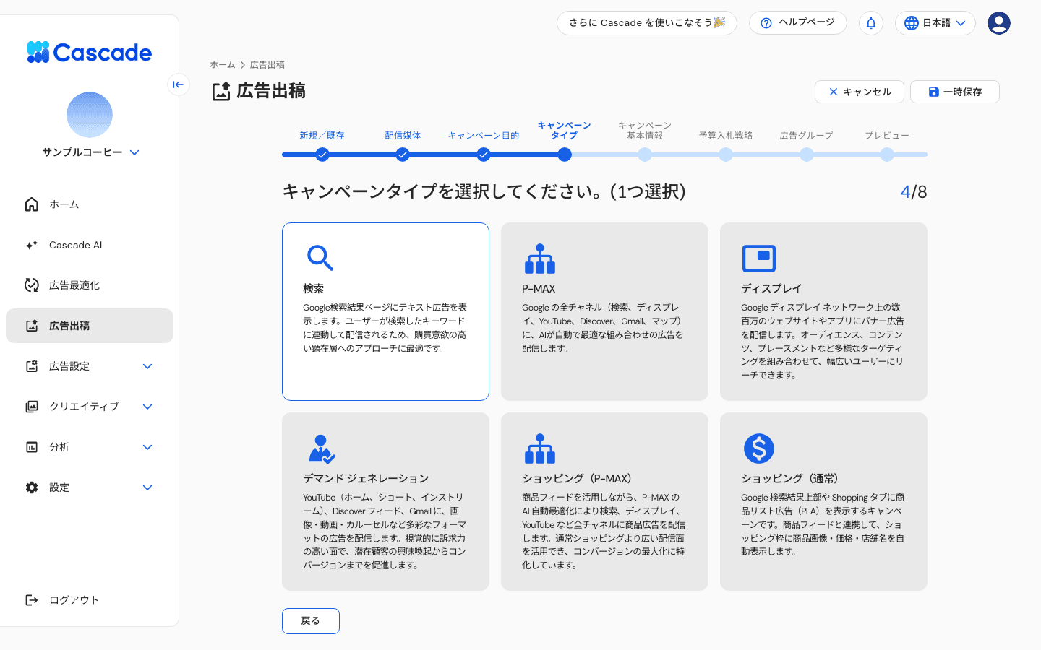Click the ショッピング（P-MAX）hierarchy icon
1041x650 pixels.
[x=540, y=448]
